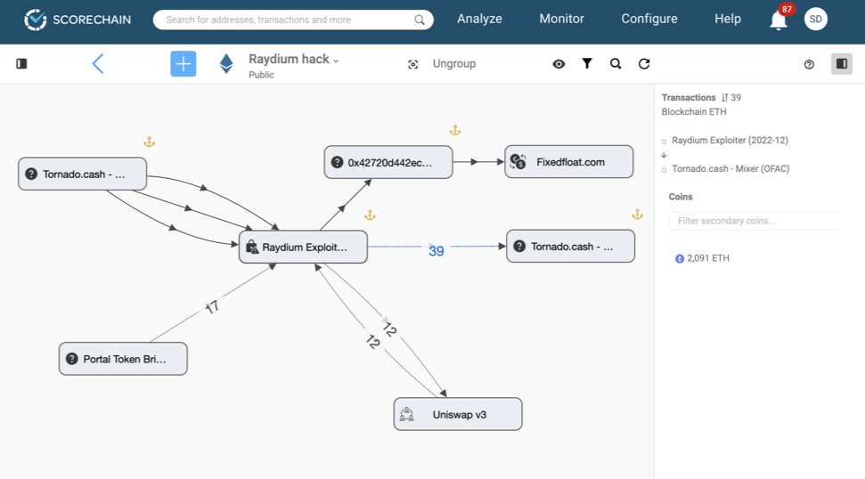The image size is (865, 479).
Task: Open the Monitor menu
Action: coord(561,19)
